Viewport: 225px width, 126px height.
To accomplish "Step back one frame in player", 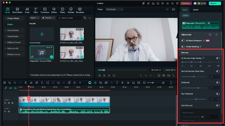I will pos(99,75).
